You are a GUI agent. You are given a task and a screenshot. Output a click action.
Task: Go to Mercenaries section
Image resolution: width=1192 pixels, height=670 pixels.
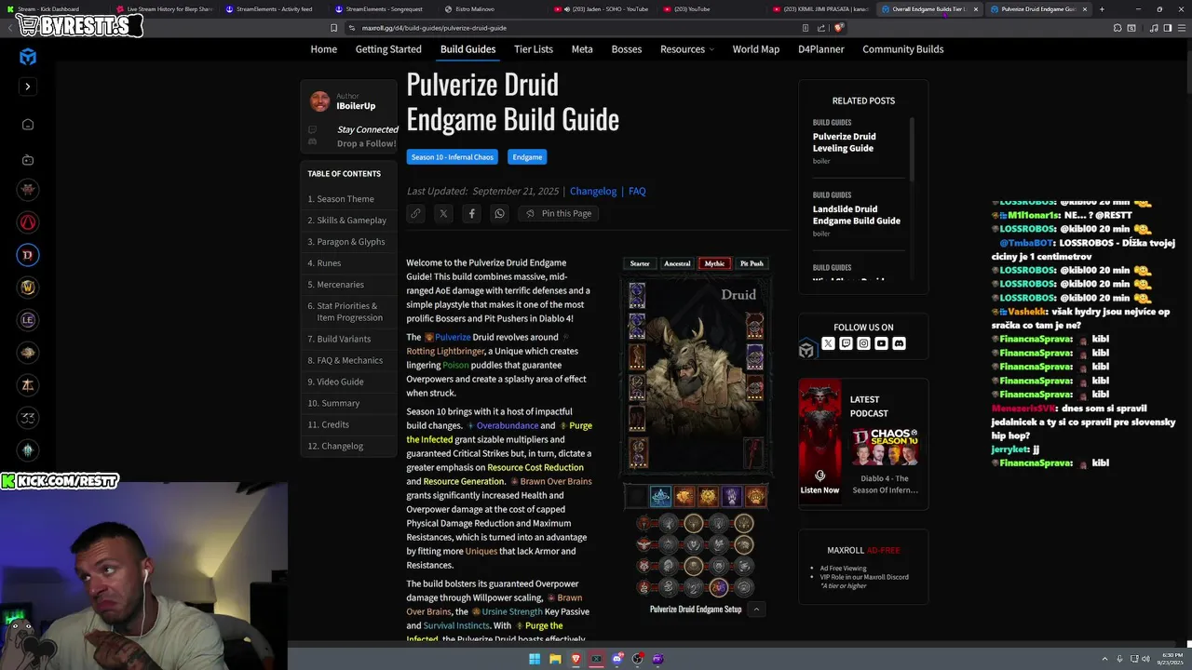336,285
